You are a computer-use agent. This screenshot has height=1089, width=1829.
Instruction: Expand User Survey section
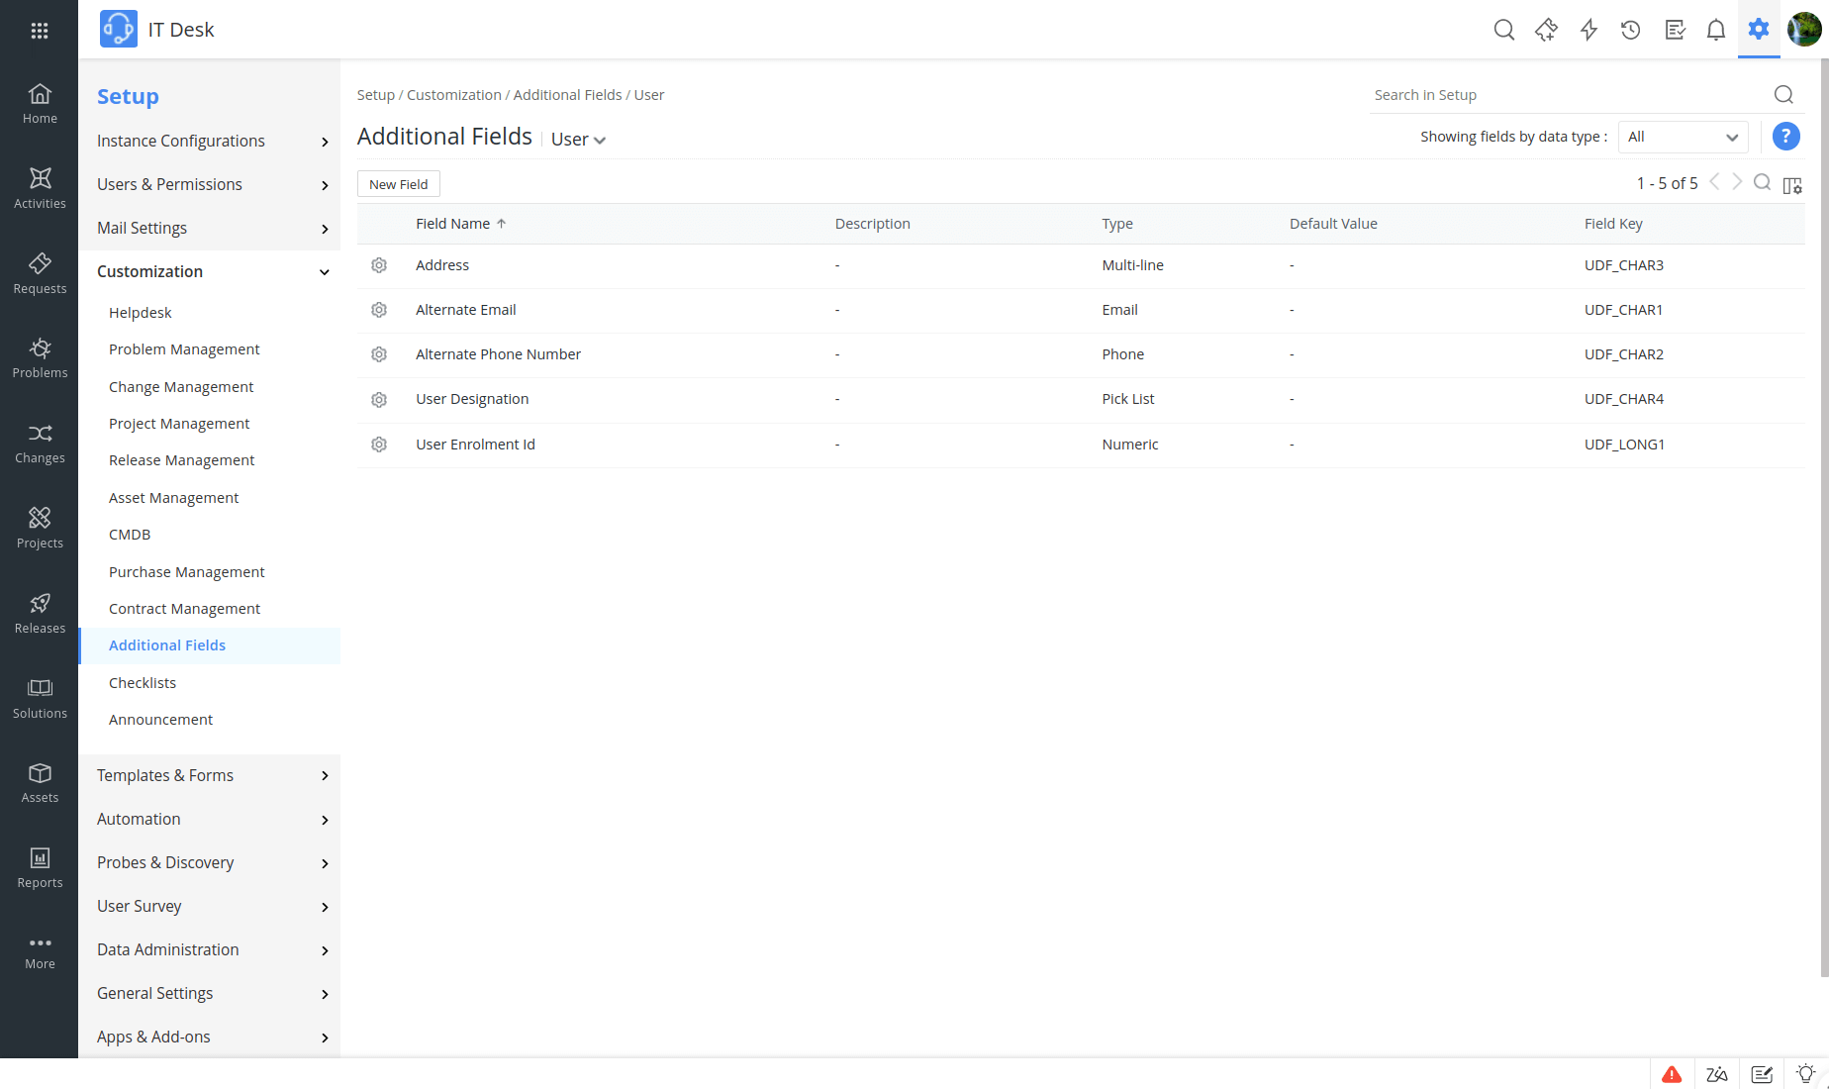tap(209, 906)
